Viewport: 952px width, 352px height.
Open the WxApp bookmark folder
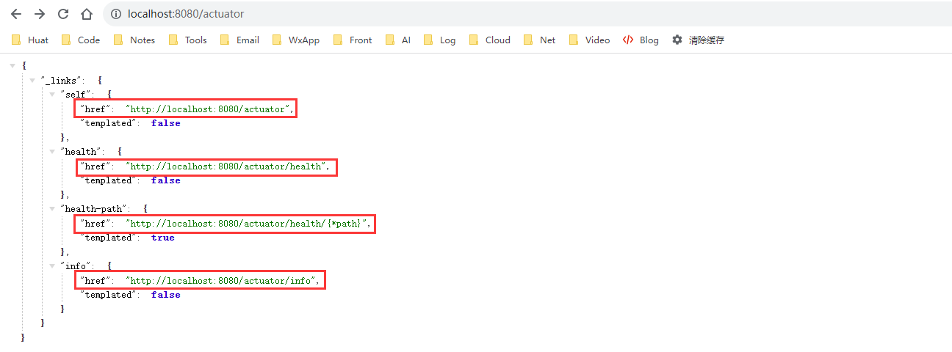click(296, 40)
